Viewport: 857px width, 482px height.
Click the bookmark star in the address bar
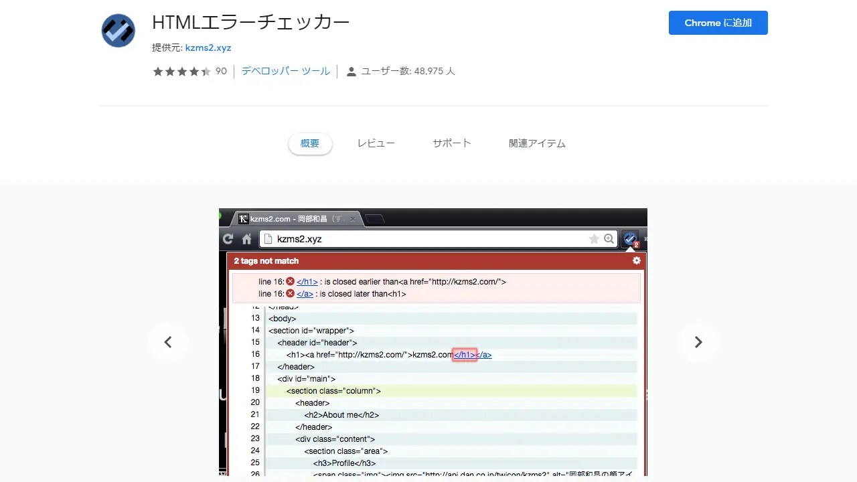(594, 238)
